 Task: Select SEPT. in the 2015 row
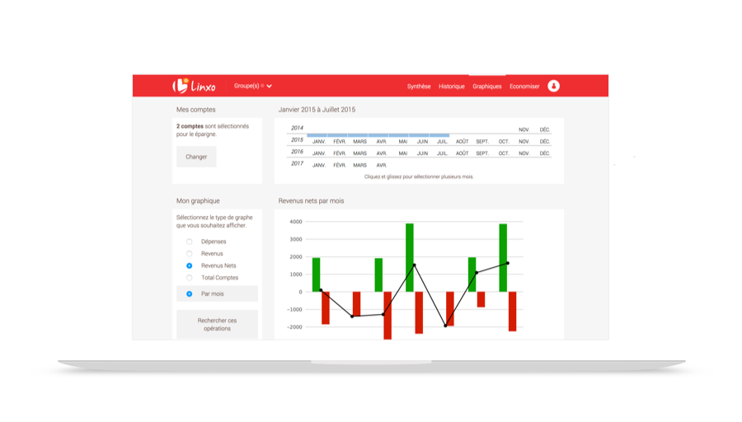click(x=482, y=142)
